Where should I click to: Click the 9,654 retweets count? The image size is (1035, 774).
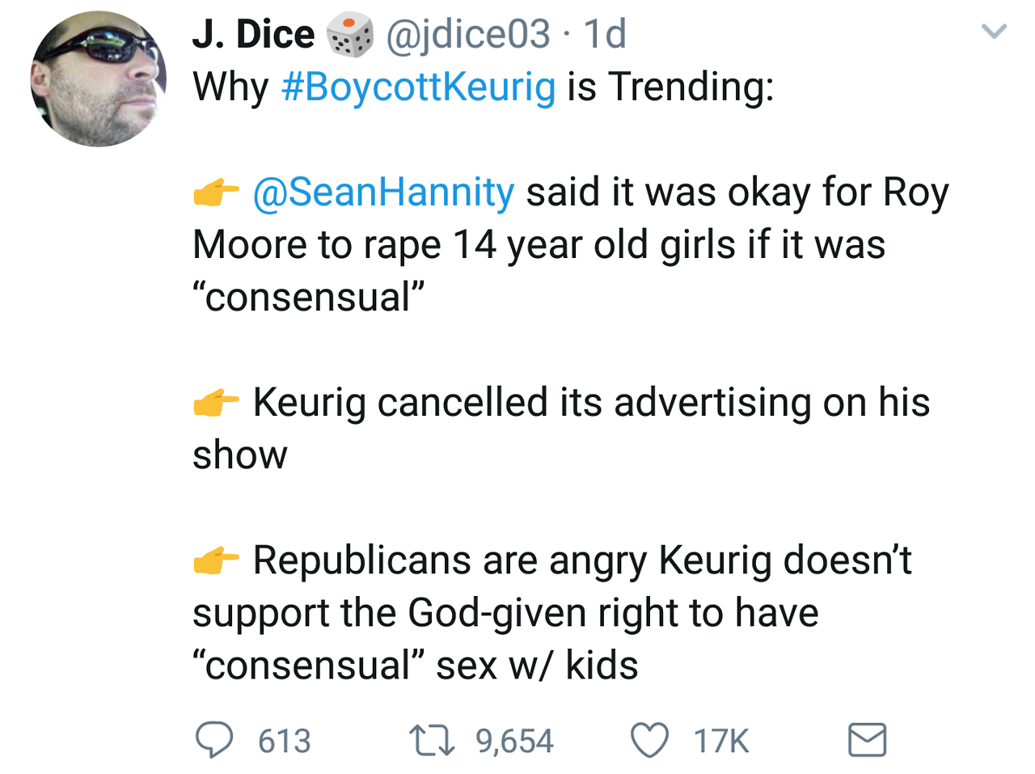[514, 741]
